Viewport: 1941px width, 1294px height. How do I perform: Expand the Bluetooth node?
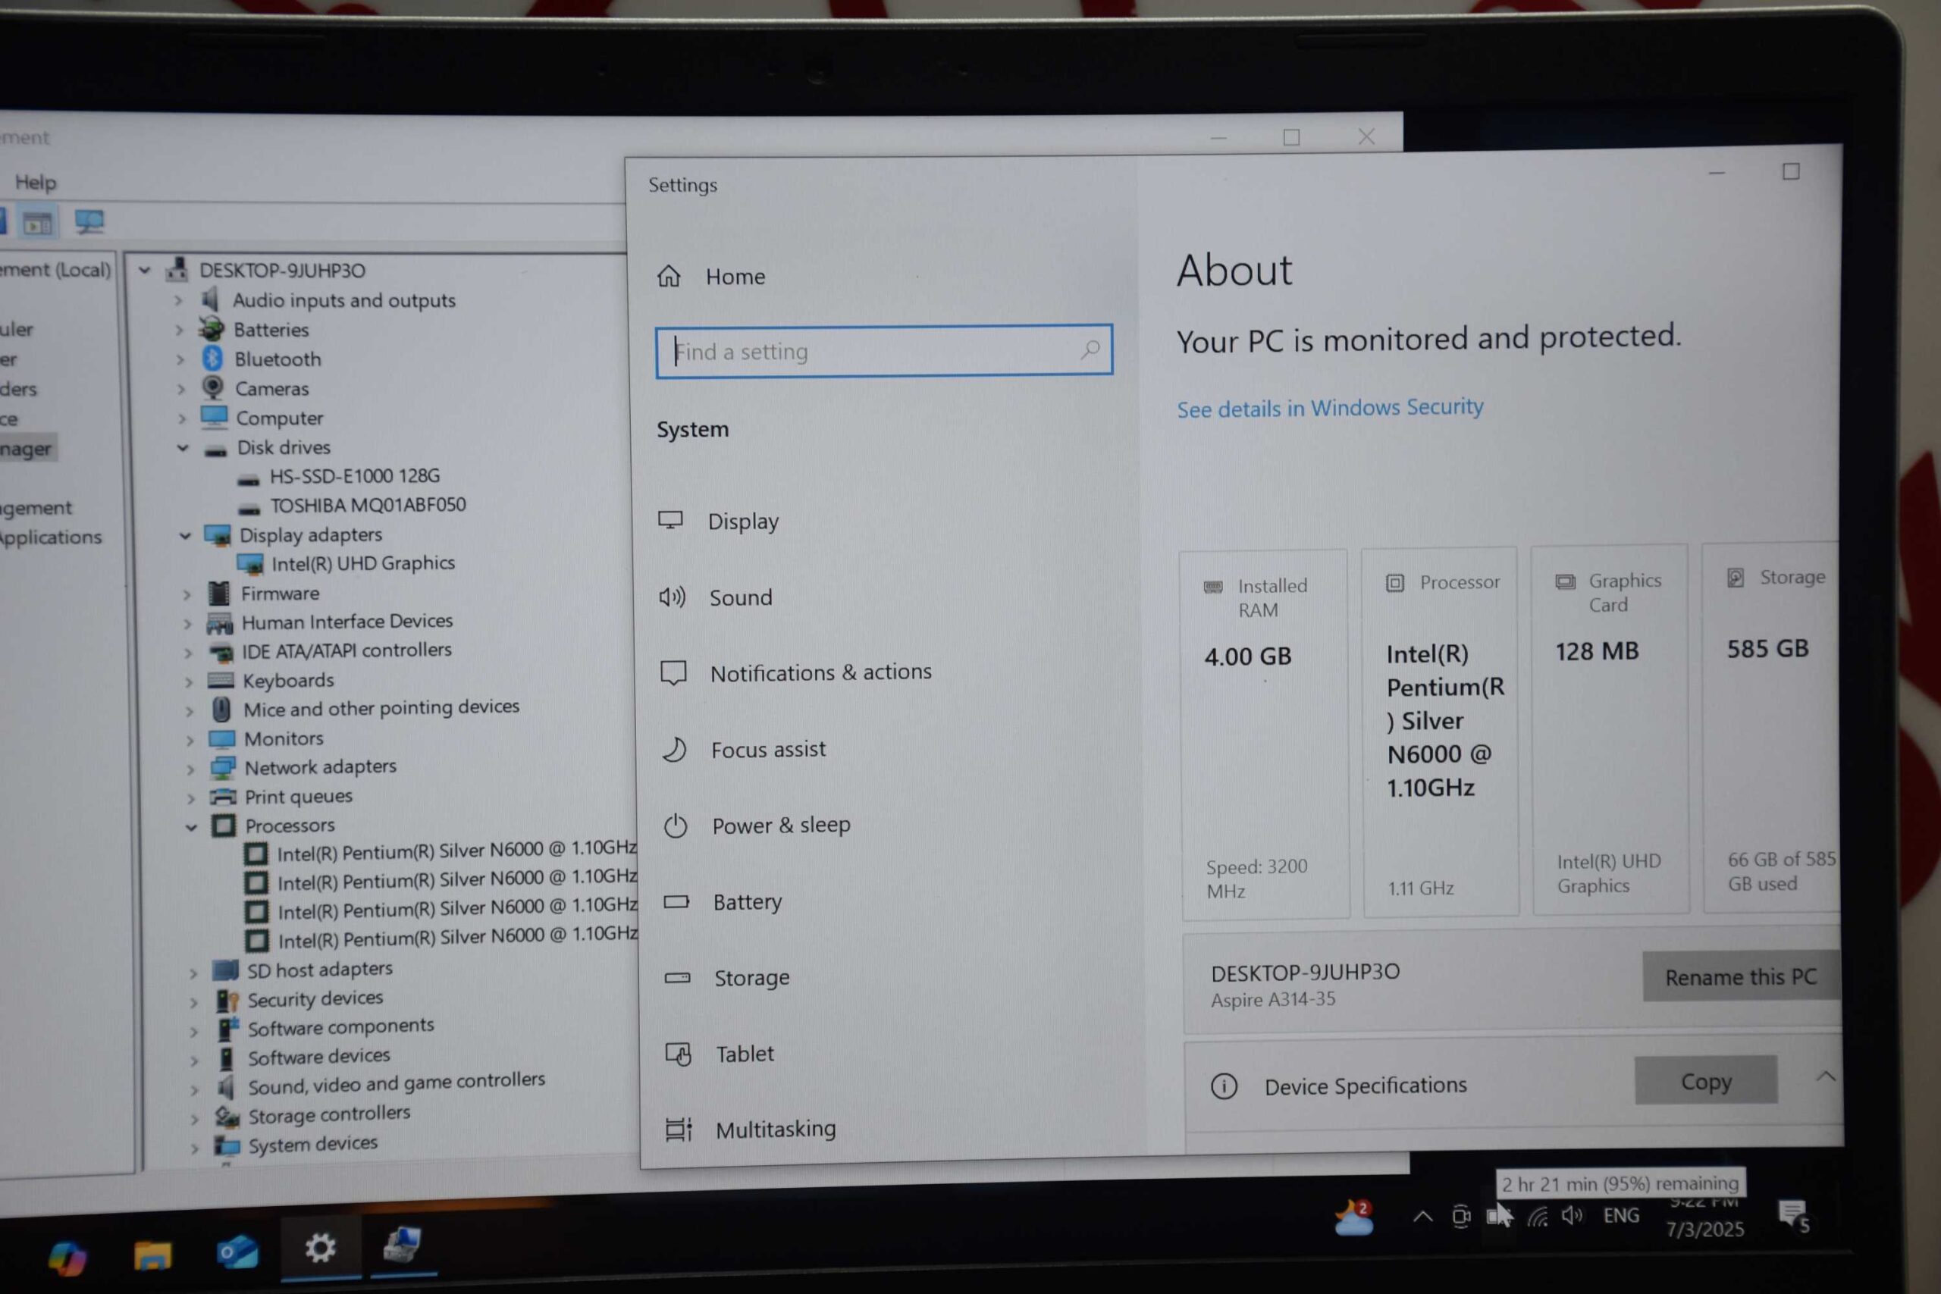point(180,360)
